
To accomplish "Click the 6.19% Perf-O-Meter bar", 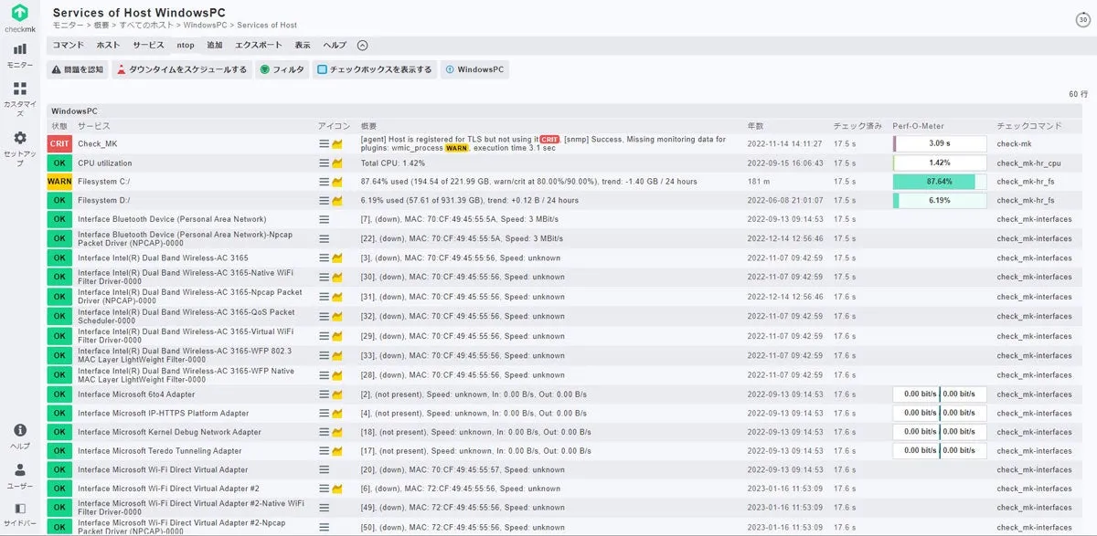I will (x=940, y=200).
